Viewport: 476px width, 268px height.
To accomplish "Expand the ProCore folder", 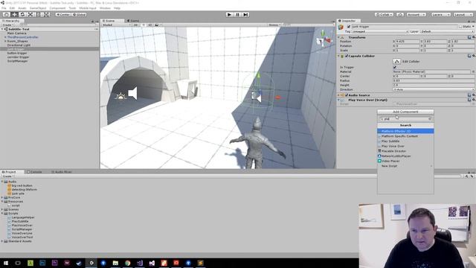I will click(2, 197).
